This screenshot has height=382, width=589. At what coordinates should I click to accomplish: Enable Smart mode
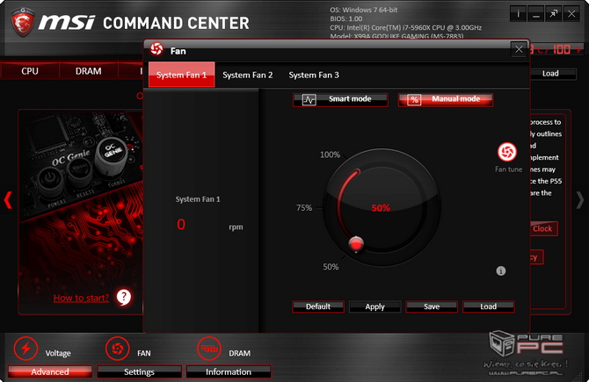(x=340, y=100)
